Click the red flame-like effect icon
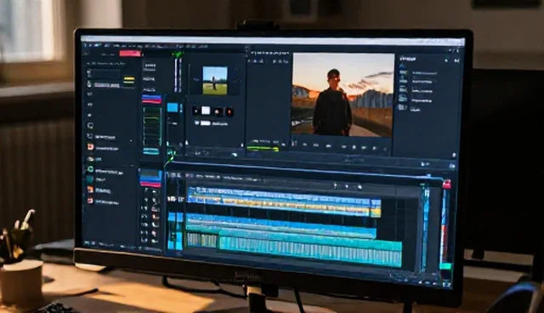The width and height of the screenshot is (544, 313). click(229, 111)
